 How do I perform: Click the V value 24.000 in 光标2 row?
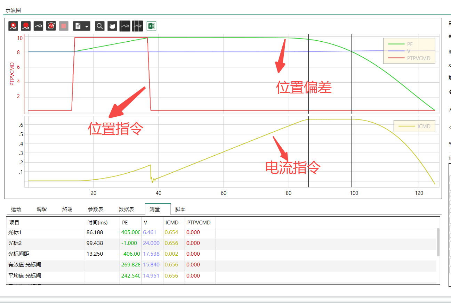pyautogui.click(x=151, y=243)
